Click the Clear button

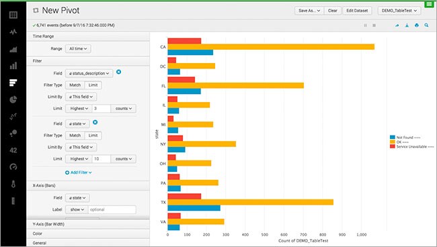point(333,11)
